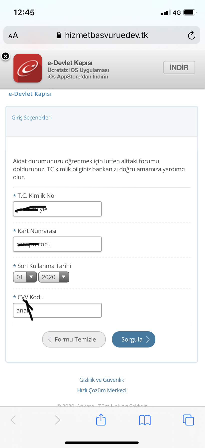The height and width of the screenshot is (448, 205).
Task: Focus the T.C. Kimlik No field
Action: click(x=57, y=209)
